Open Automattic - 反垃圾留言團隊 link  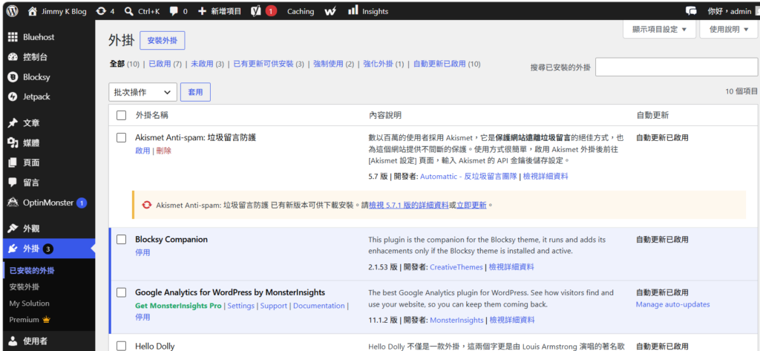[468, 177]
